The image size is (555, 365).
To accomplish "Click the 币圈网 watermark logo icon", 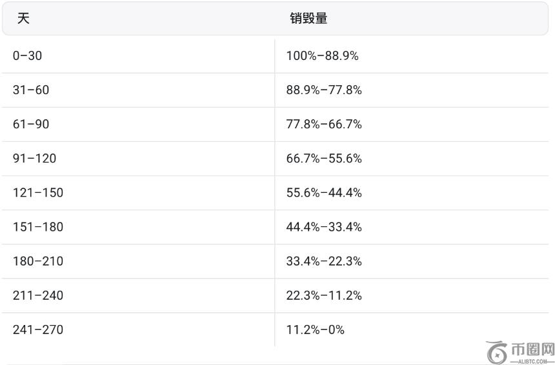I will 498,353.
